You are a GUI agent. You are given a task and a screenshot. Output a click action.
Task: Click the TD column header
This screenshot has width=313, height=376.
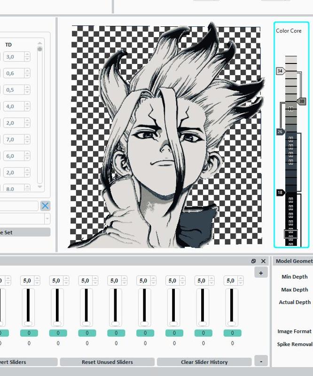coord(8,45)
